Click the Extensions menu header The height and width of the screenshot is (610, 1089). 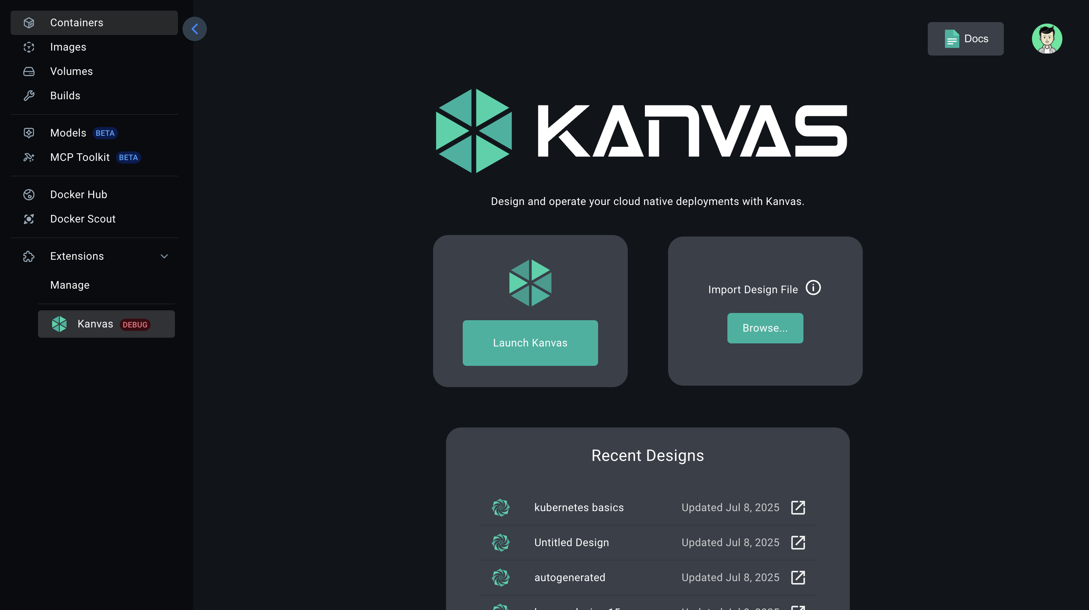[x=77, y=256]
